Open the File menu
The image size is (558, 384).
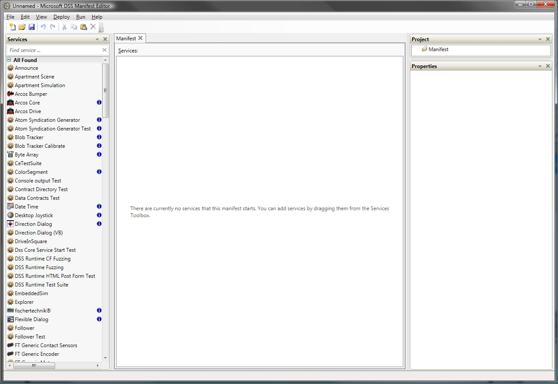tap(10, 17)
